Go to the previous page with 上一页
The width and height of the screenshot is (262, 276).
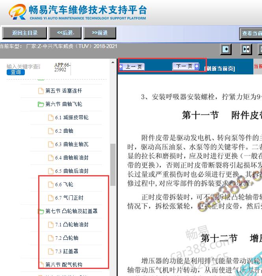132,67
